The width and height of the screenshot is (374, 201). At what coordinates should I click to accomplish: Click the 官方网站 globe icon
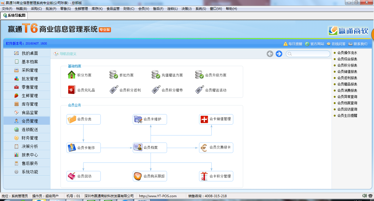307,44
